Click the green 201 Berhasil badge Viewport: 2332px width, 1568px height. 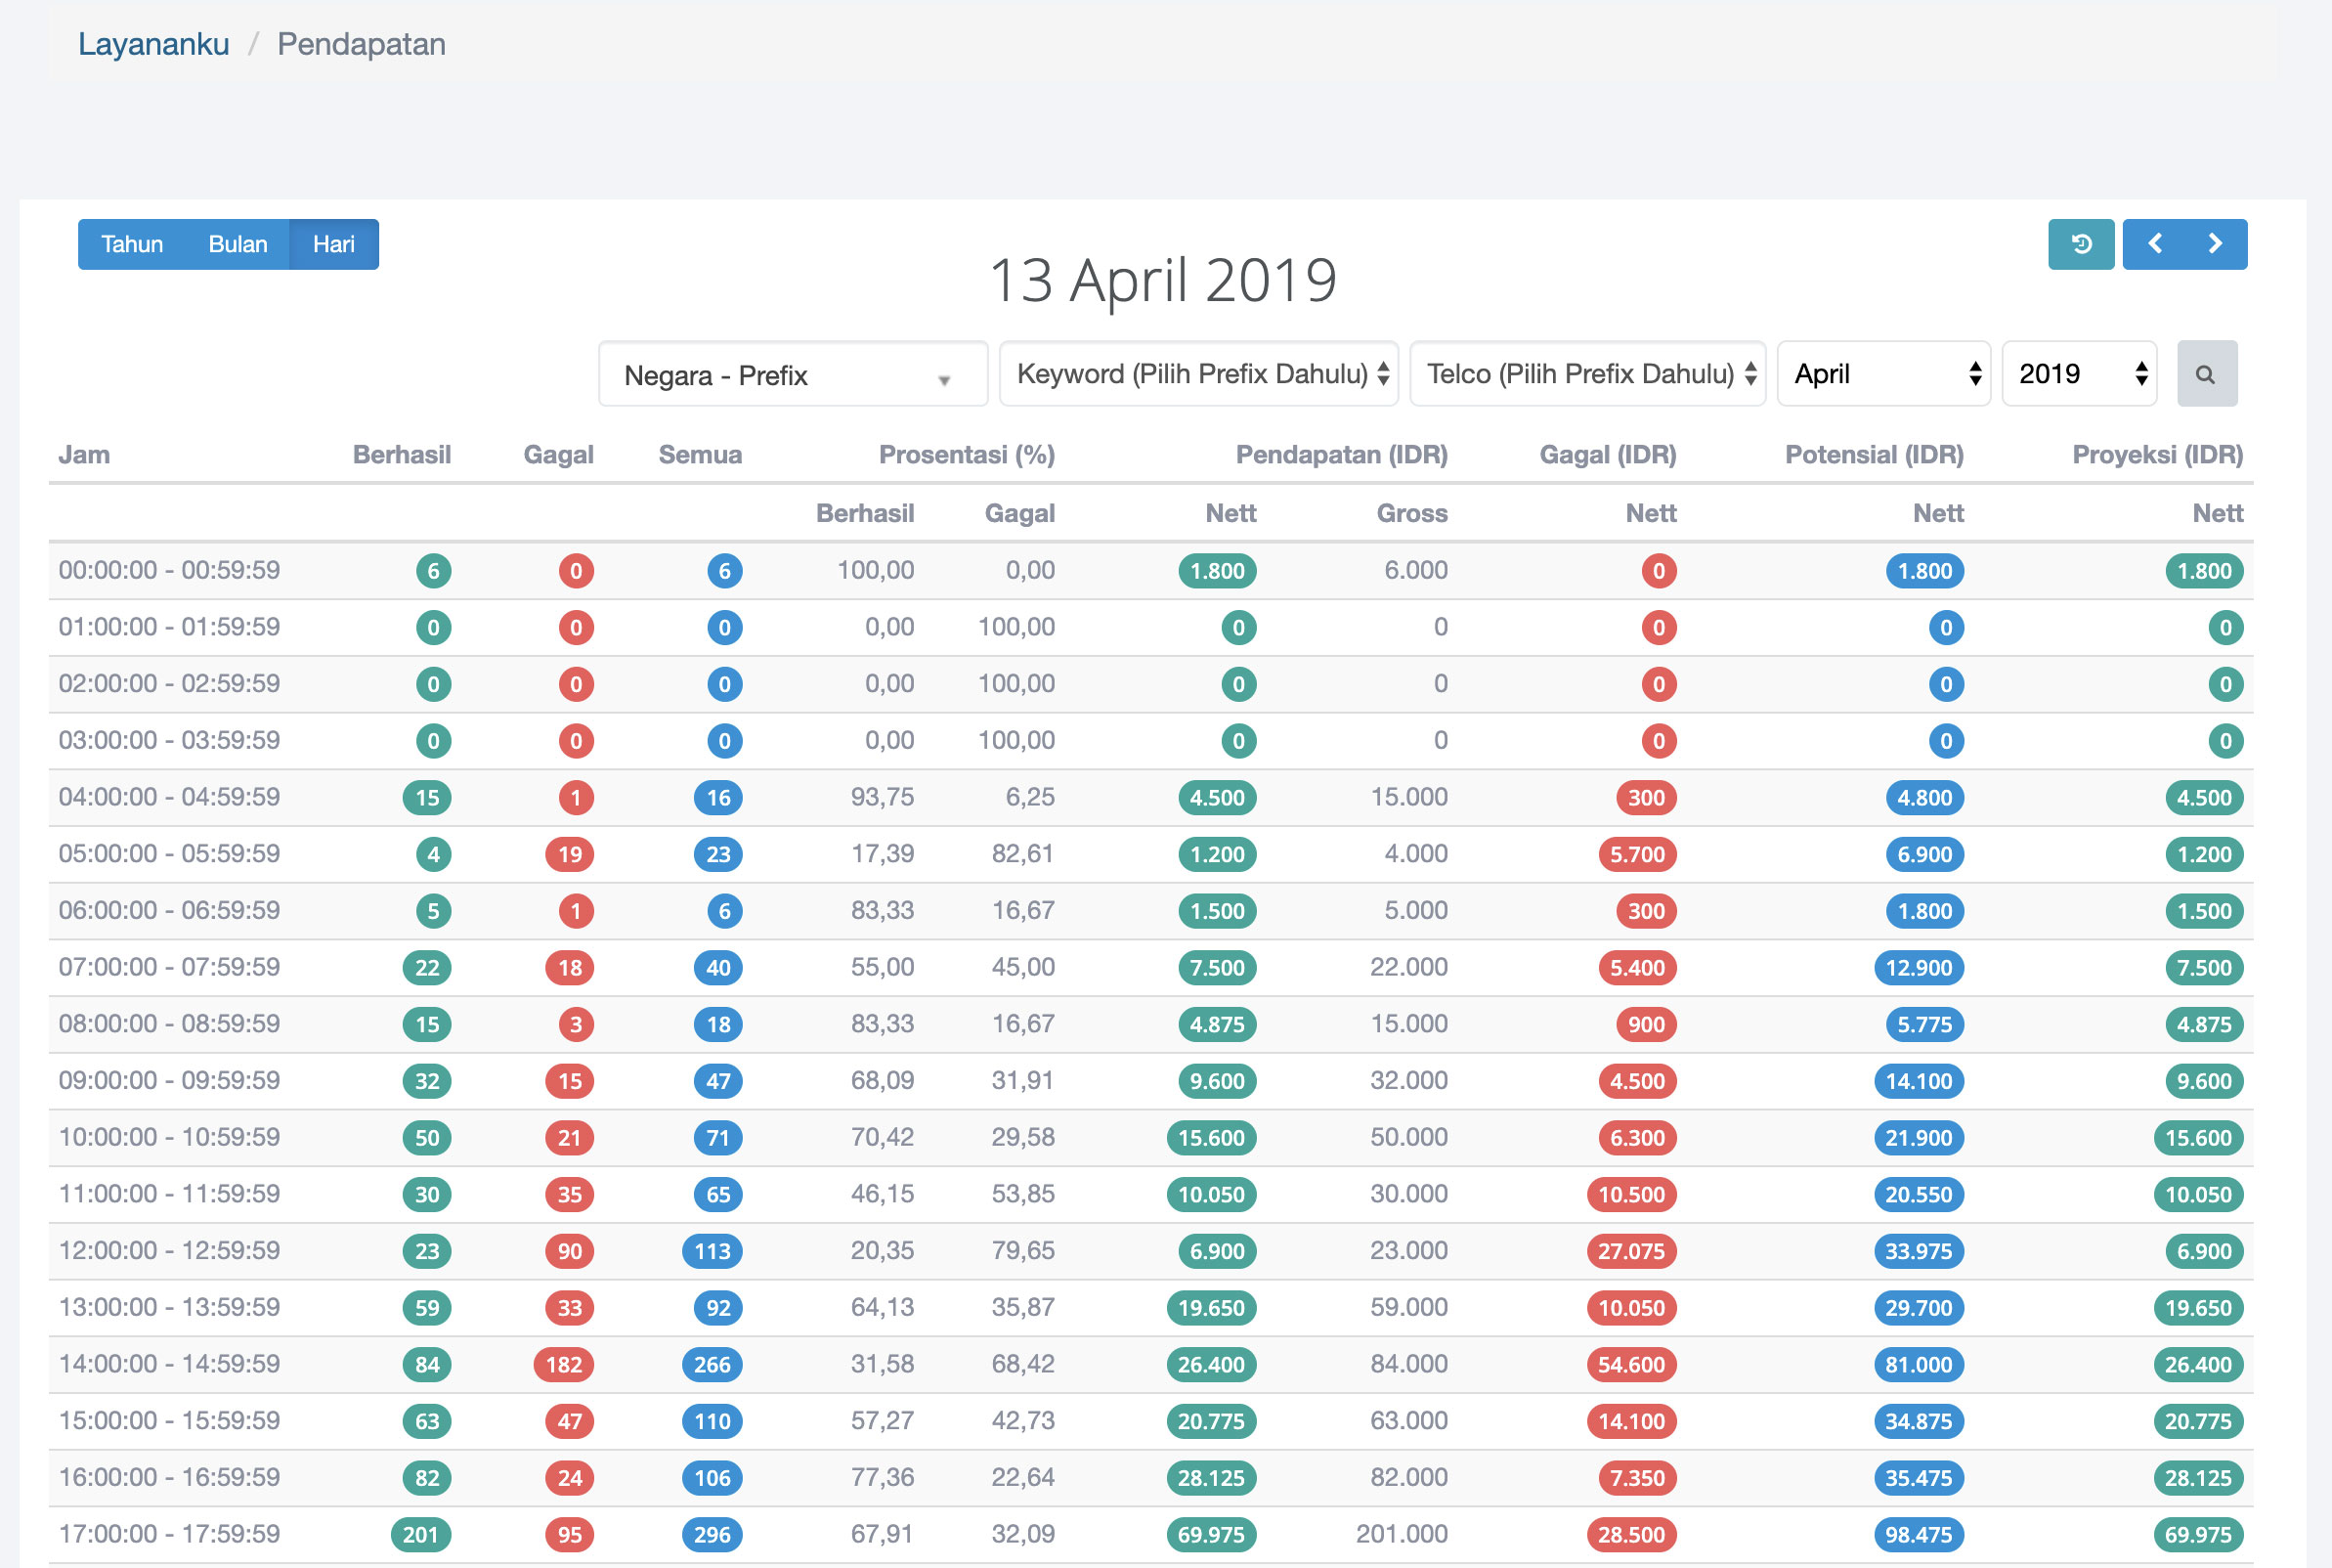[421, 1535]
